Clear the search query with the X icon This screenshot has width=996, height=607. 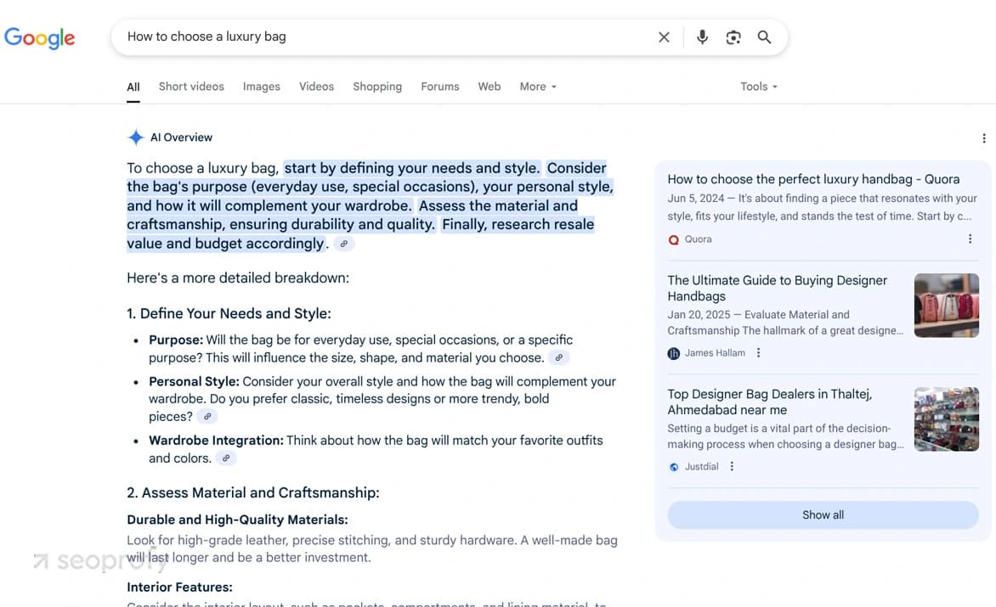[x=664, y=37]
